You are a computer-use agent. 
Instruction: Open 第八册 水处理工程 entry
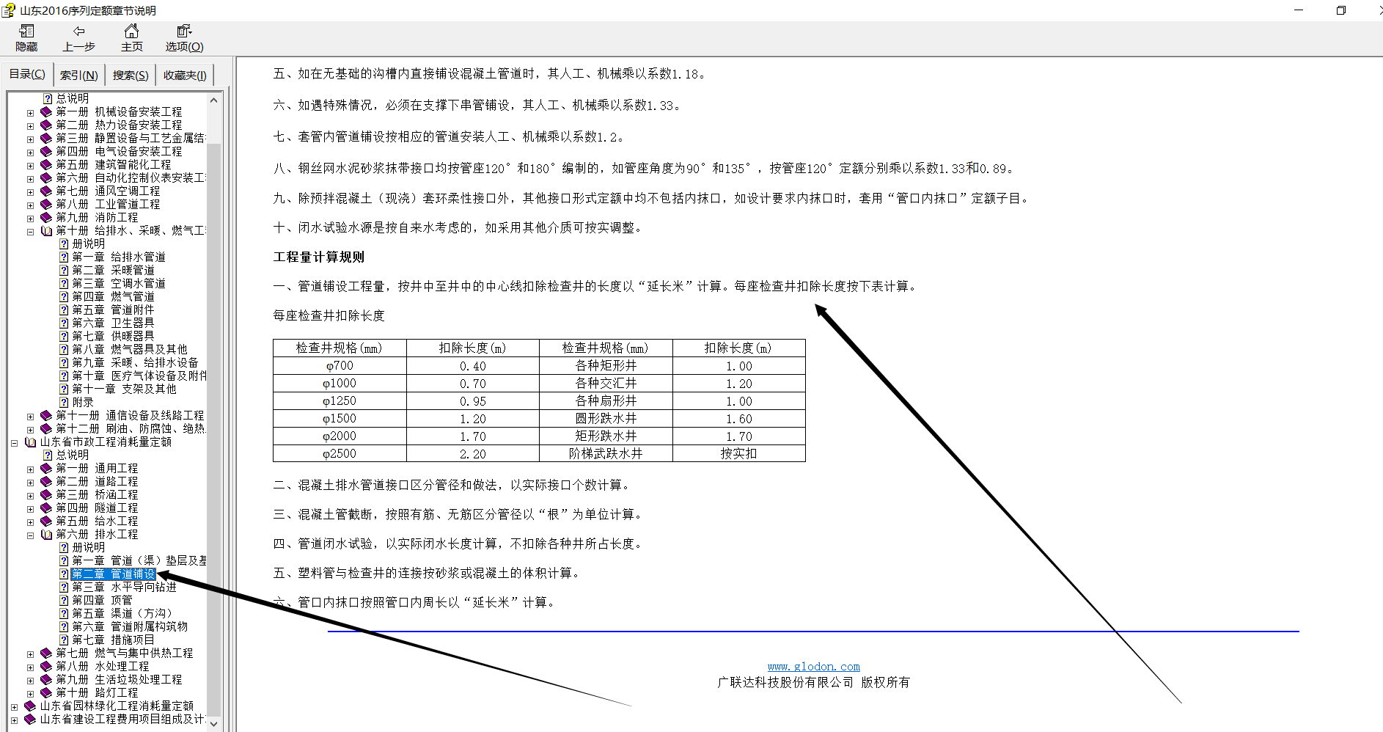[x=103, y=666]
